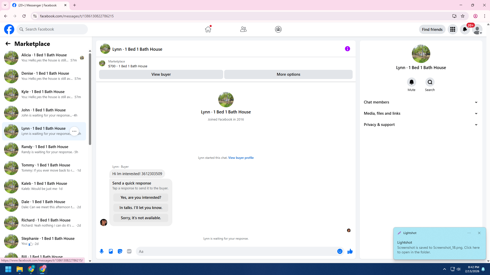The image size is (490, 275).
Task: Open Stephanie's conversation
Action: 44,241
